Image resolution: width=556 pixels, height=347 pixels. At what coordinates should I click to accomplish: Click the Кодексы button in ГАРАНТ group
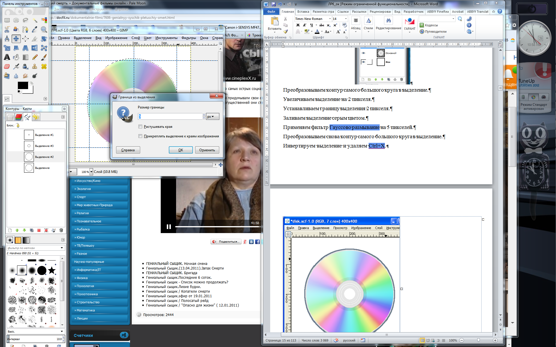429,25
